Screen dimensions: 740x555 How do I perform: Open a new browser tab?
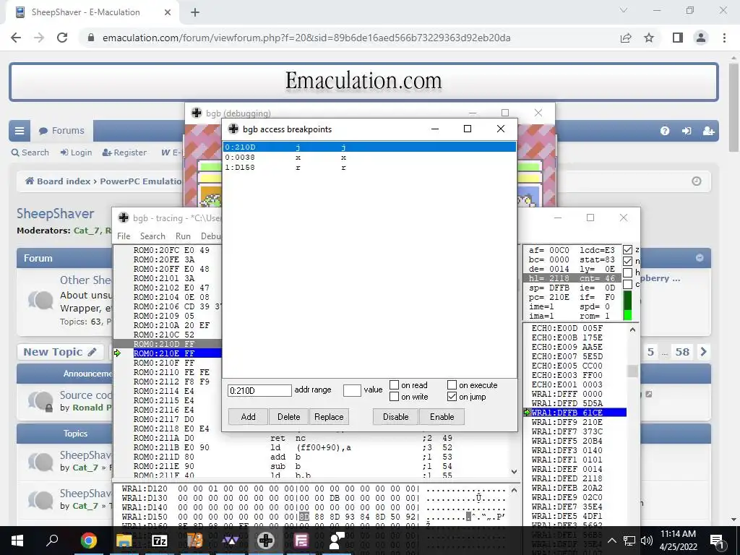click(x=195, y=12)
